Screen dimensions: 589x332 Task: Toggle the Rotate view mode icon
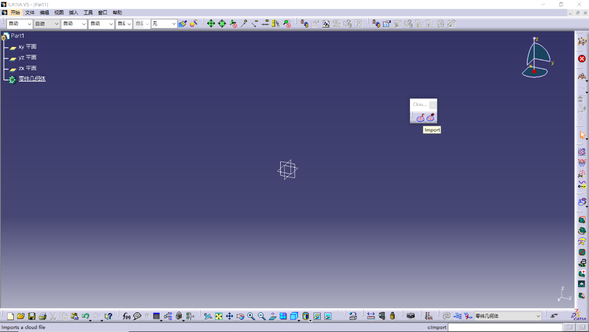click(x=240, y=316)
